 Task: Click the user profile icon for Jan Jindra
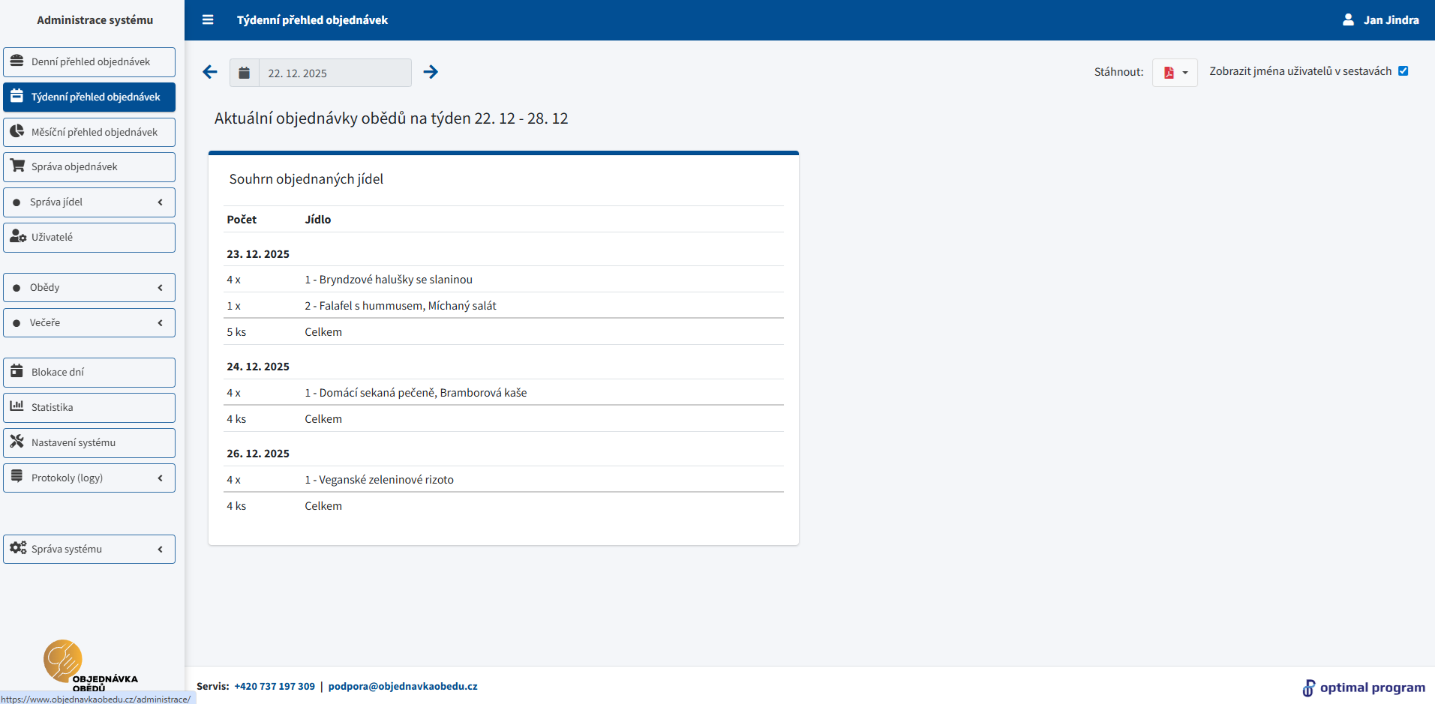pos(1348,20)
